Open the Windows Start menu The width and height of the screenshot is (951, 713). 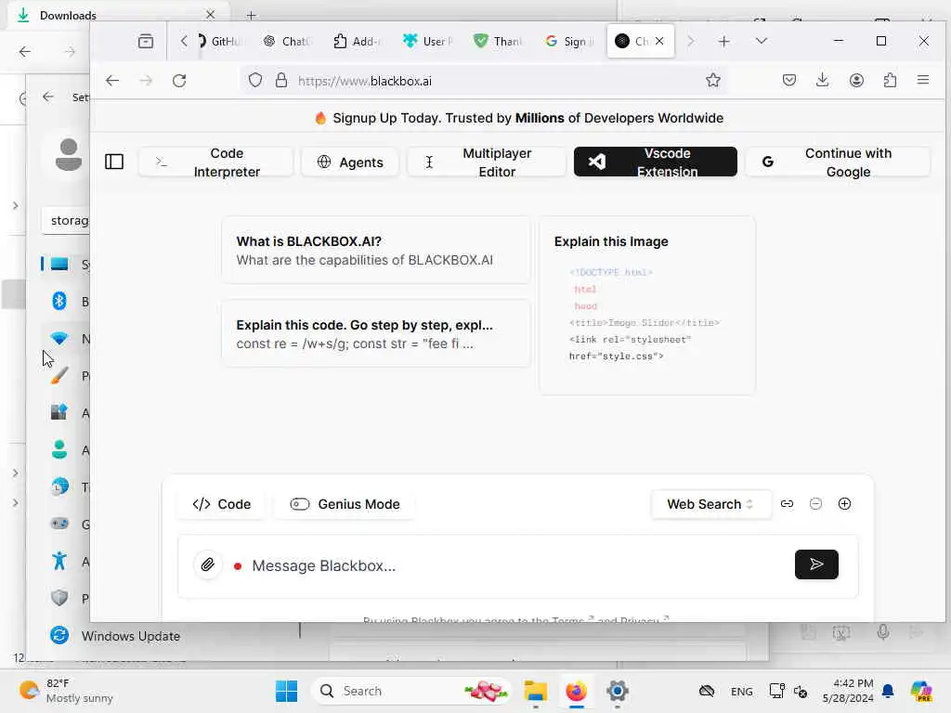286,691
